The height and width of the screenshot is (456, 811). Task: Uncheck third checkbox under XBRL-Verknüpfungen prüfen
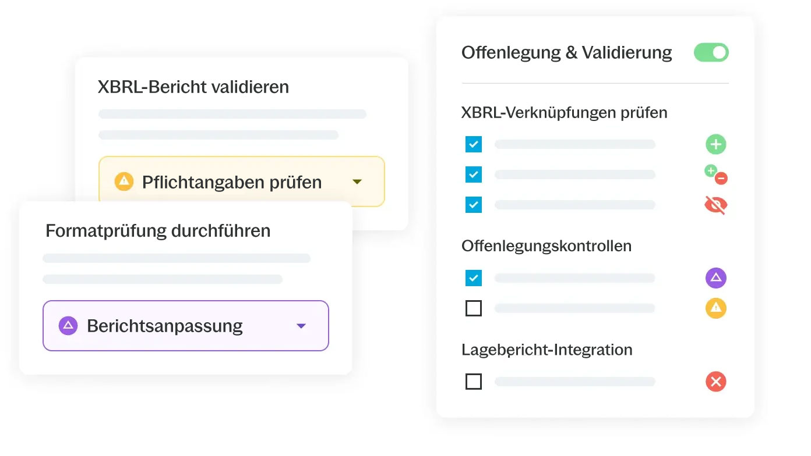coord(474,205)
